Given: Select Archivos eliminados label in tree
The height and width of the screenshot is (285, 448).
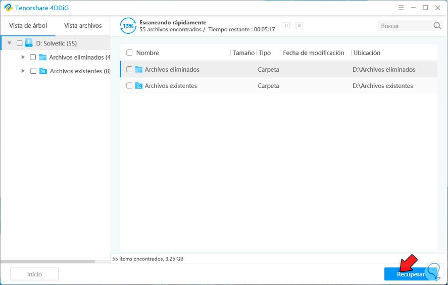Looking at the screenshot, I should [80, 58].
